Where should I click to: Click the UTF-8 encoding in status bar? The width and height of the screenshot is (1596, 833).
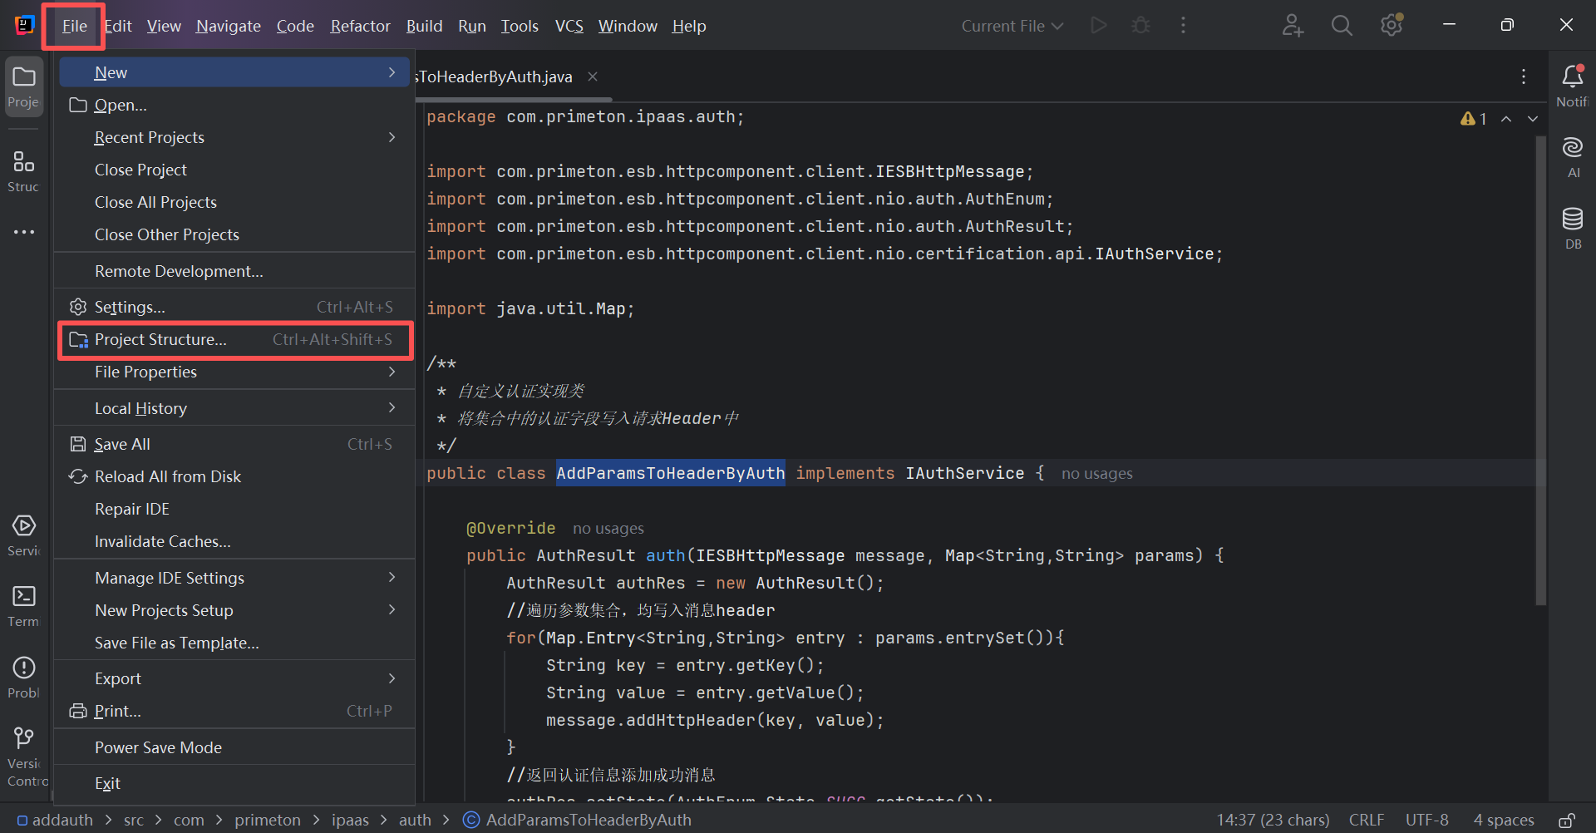(x=1426, y=821)
